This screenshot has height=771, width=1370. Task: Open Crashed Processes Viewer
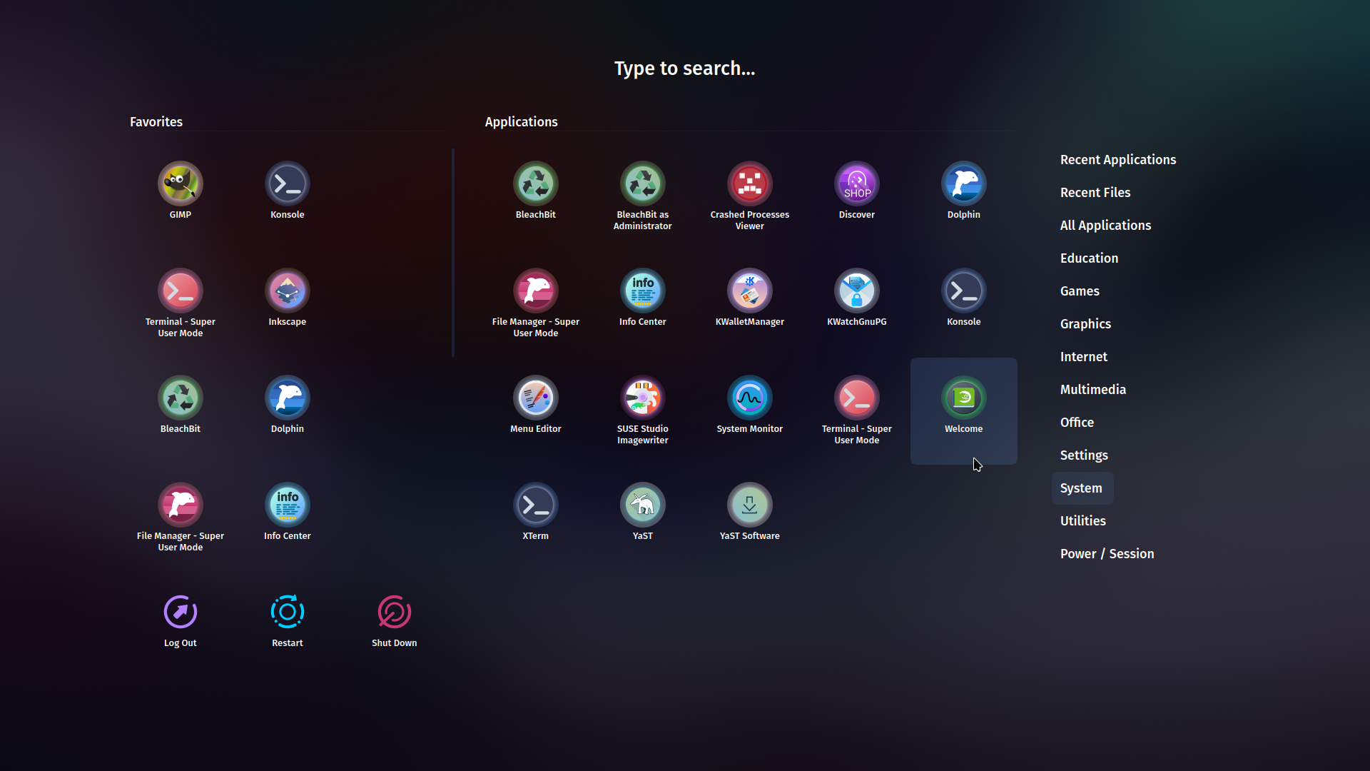[749, 196]
